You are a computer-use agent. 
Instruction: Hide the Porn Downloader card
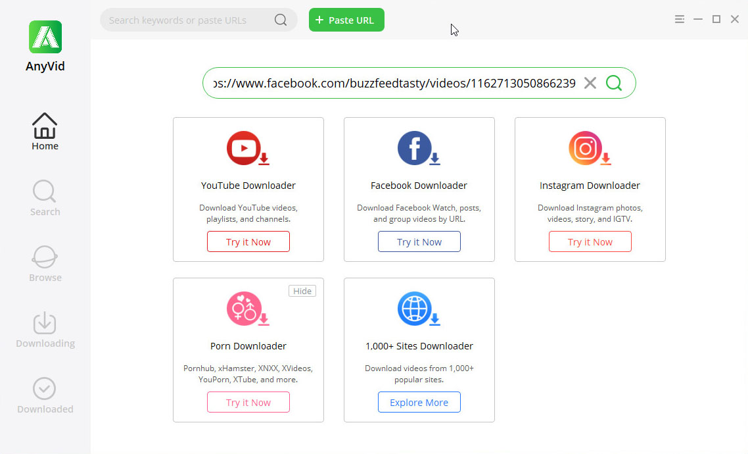(302, 291)
